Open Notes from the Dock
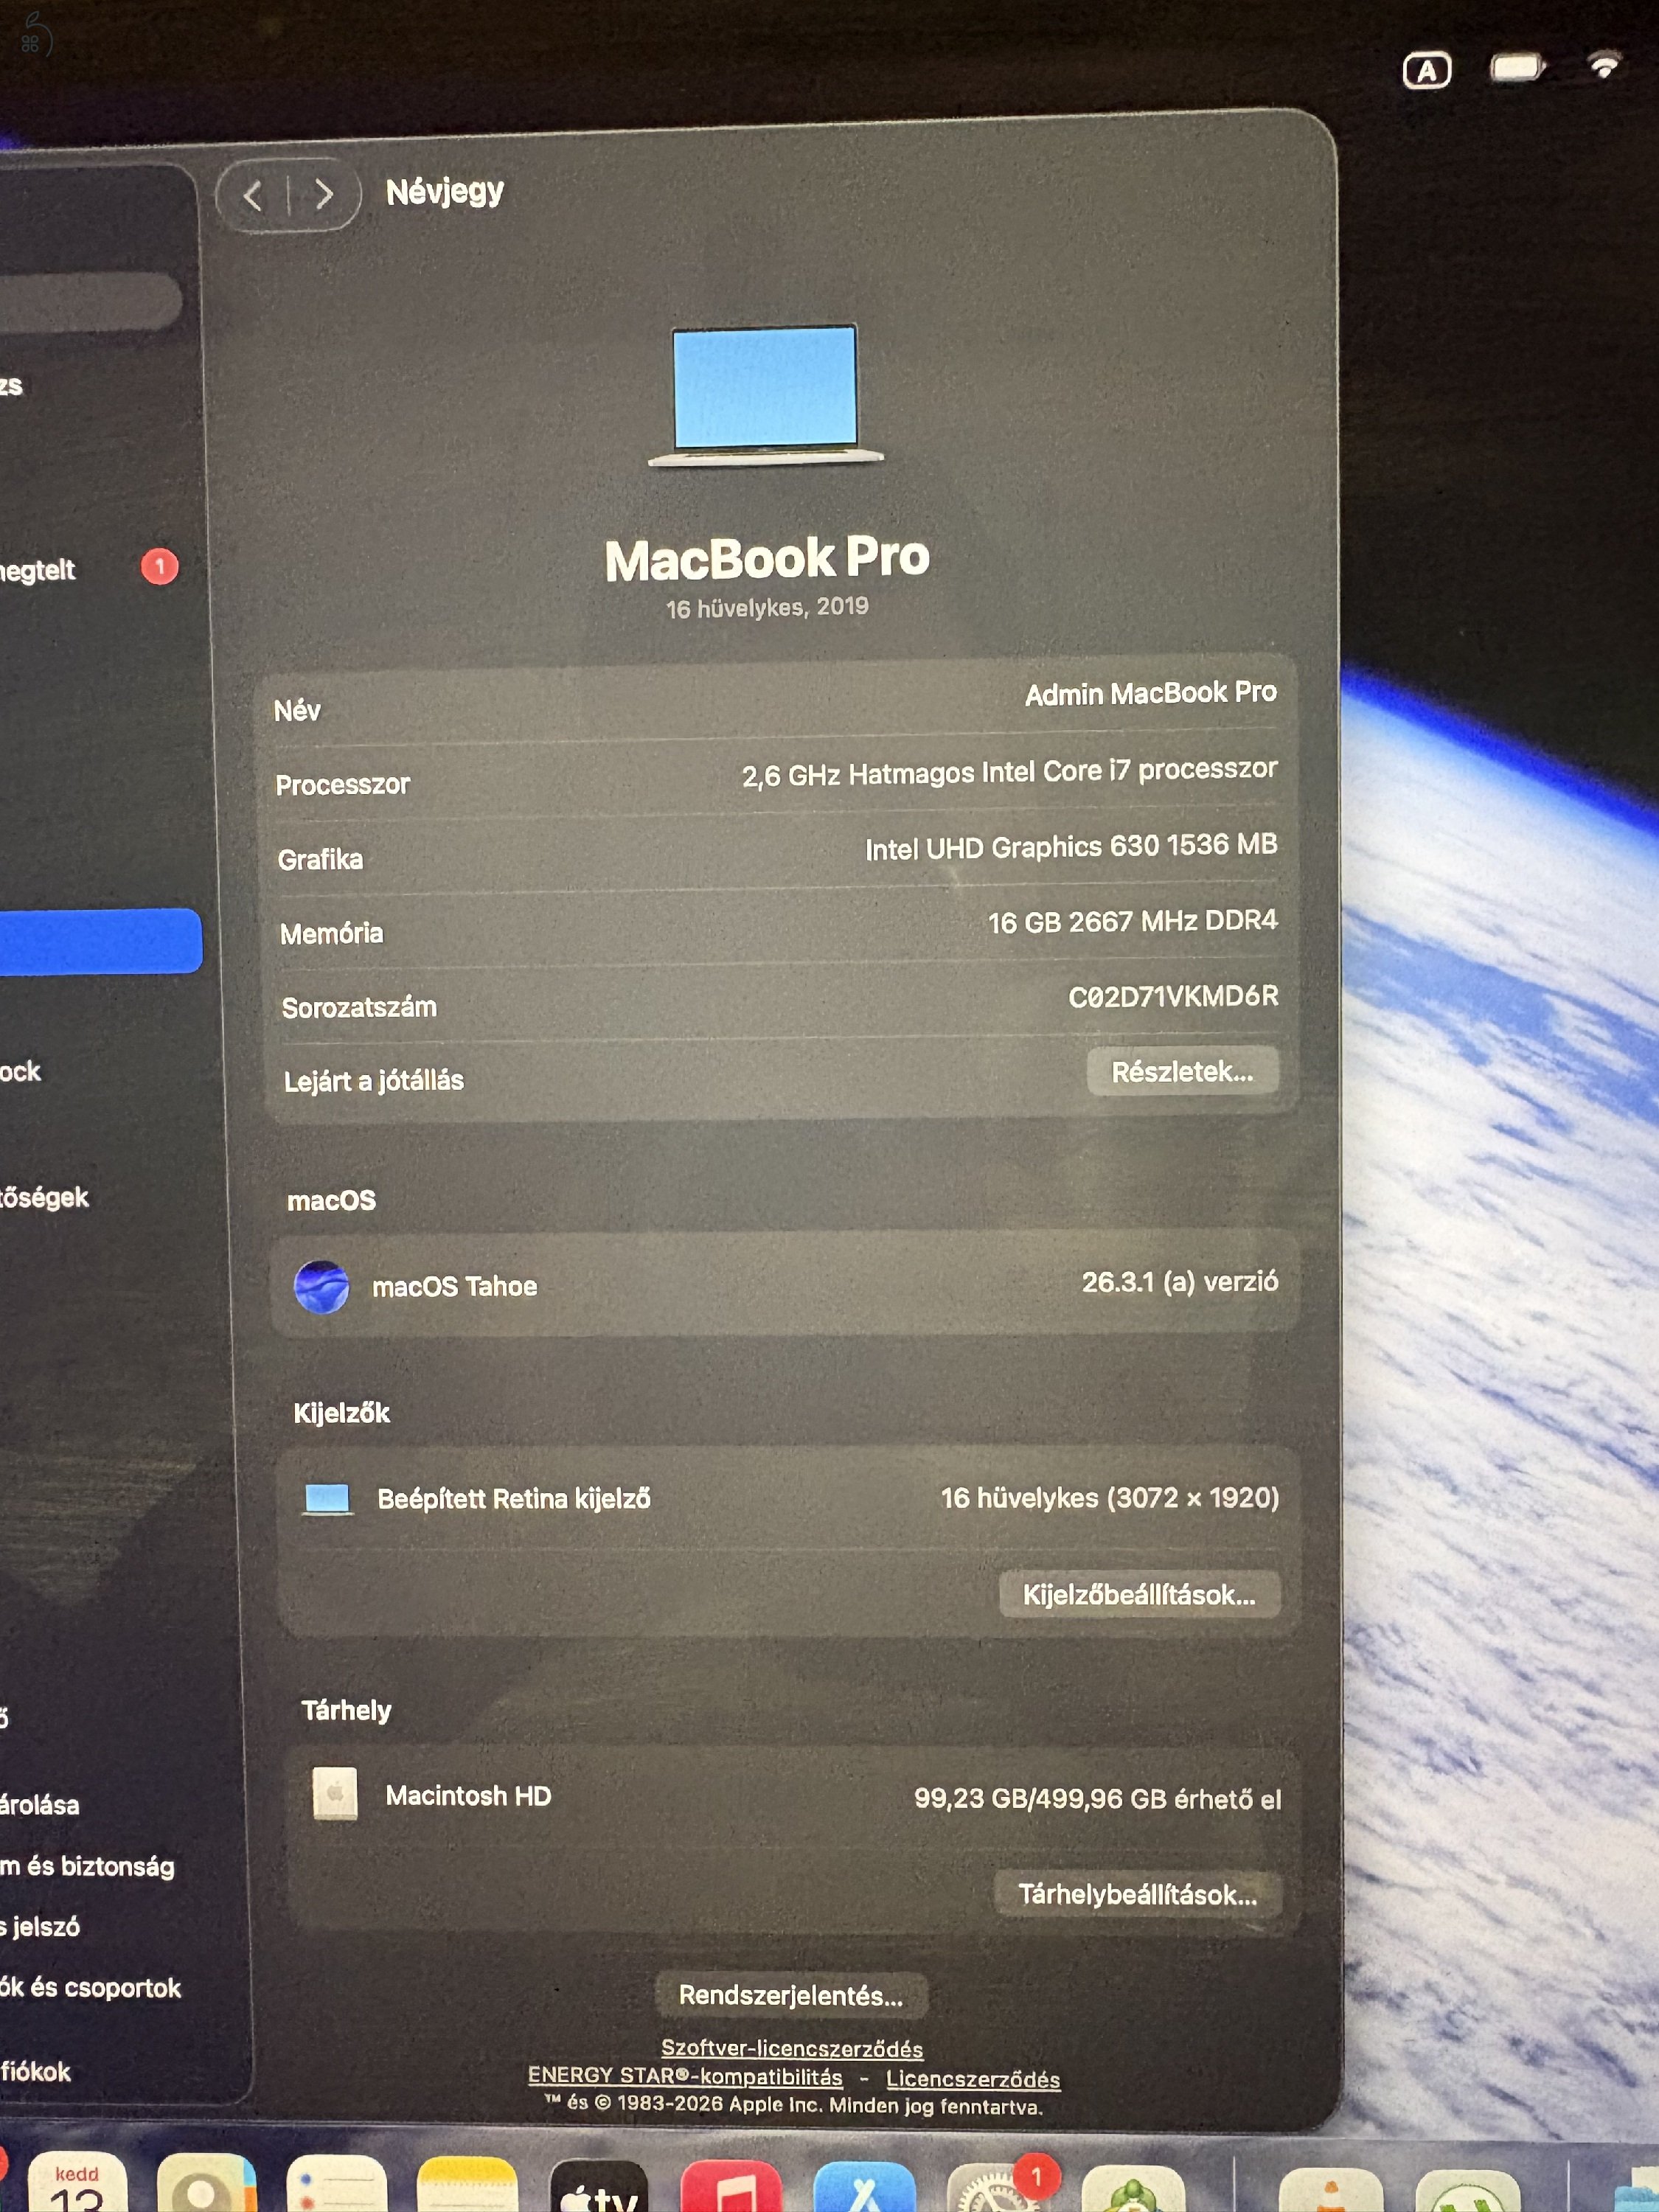The height and width of the screenshot is (2212, 1659). tap(467, 2185)
